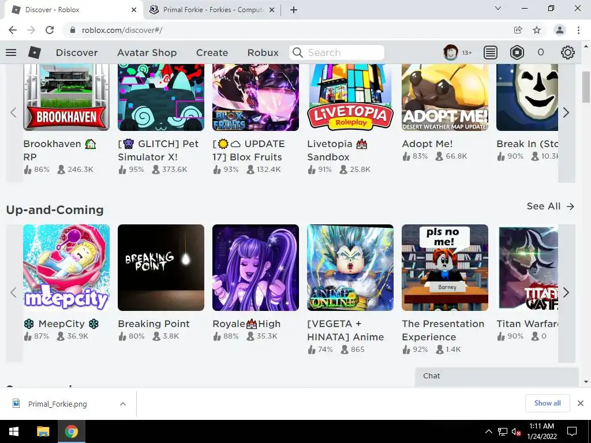Click the Roblox logo icon

34,52
